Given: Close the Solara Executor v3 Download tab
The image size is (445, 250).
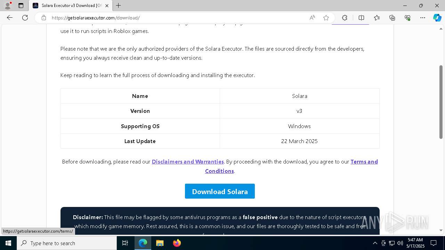Looking at the screenshot, I should point(107,6).
